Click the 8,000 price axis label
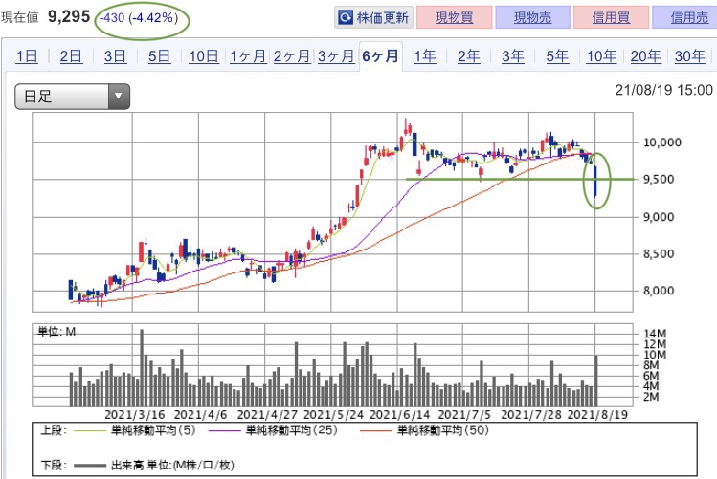Screen dimensions: 717x479 tap(659, 291)
